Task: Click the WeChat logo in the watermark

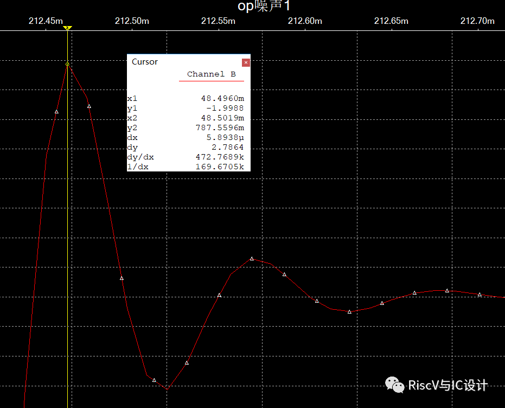Action: tap(395, 385)
